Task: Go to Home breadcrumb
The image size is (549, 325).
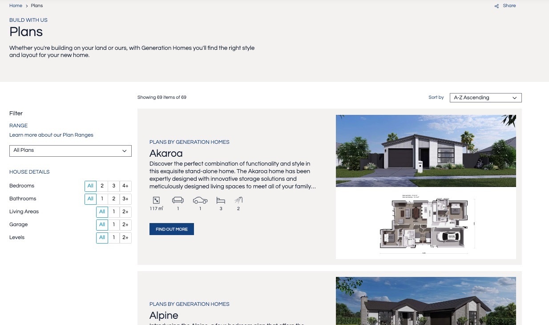Action: [x=16, y=6]
